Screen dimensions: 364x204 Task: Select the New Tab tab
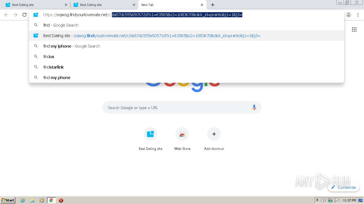172,5
